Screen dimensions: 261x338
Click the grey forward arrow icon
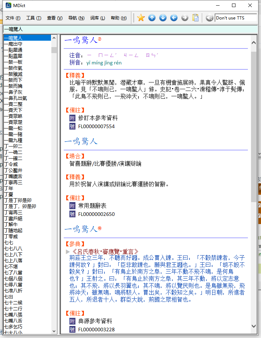coord(185,18)
